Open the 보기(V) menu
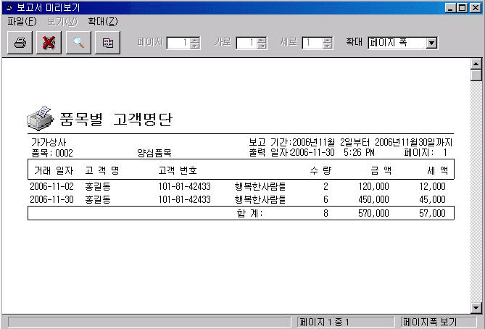485x329 pixels. coord(62,22)
